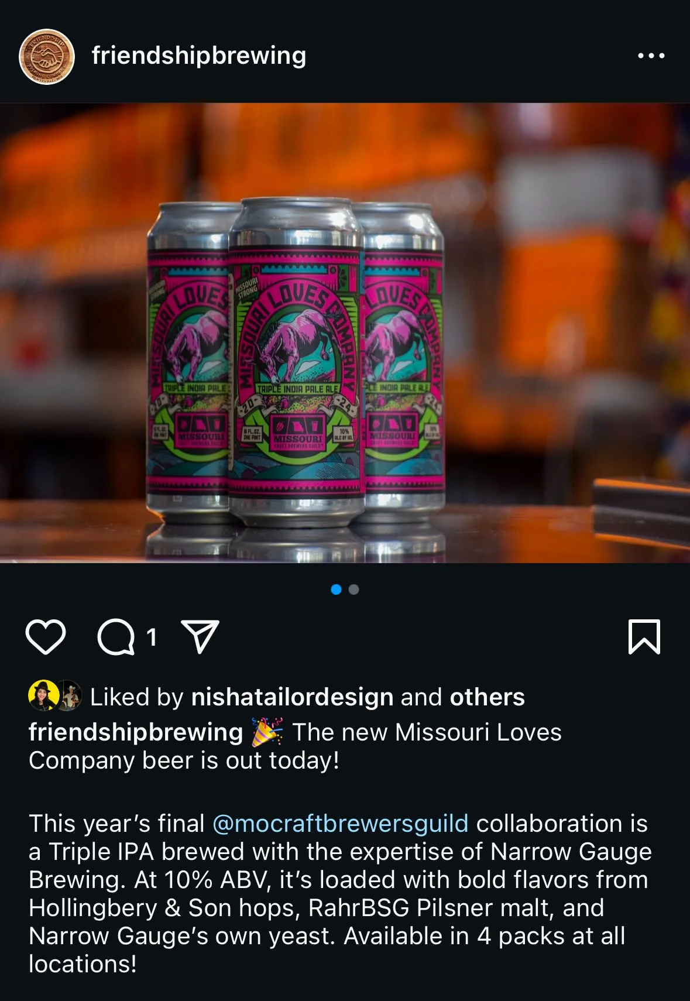Open the @mocraftbrewersguild mention
This screenshot has width=690, height=1001.
coord(340,823)
